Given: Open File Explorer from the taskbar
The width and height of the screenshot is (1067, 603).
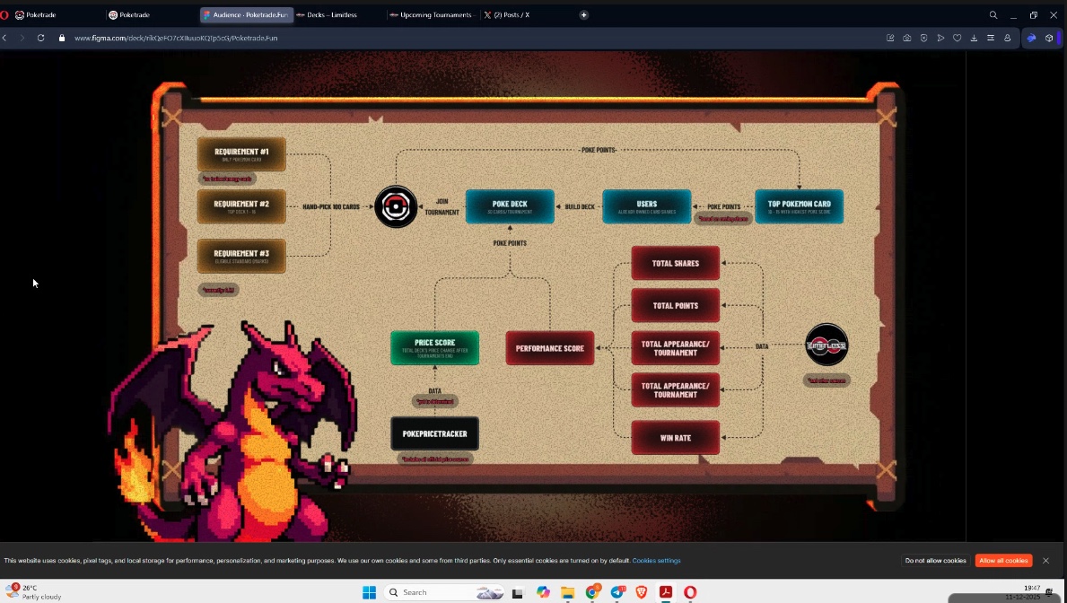Looking at the screenshot, I should [567, 592].
